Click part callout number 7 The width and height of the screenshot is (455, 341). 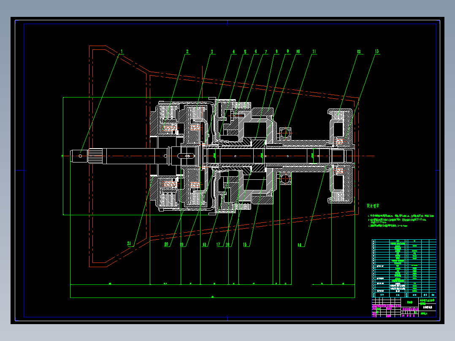point(266,51)
